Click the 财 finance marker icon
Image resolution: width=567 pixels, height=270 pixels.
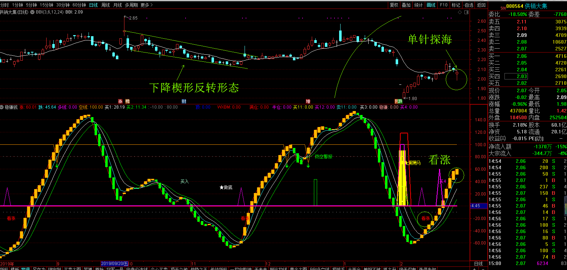coord(184,101)
